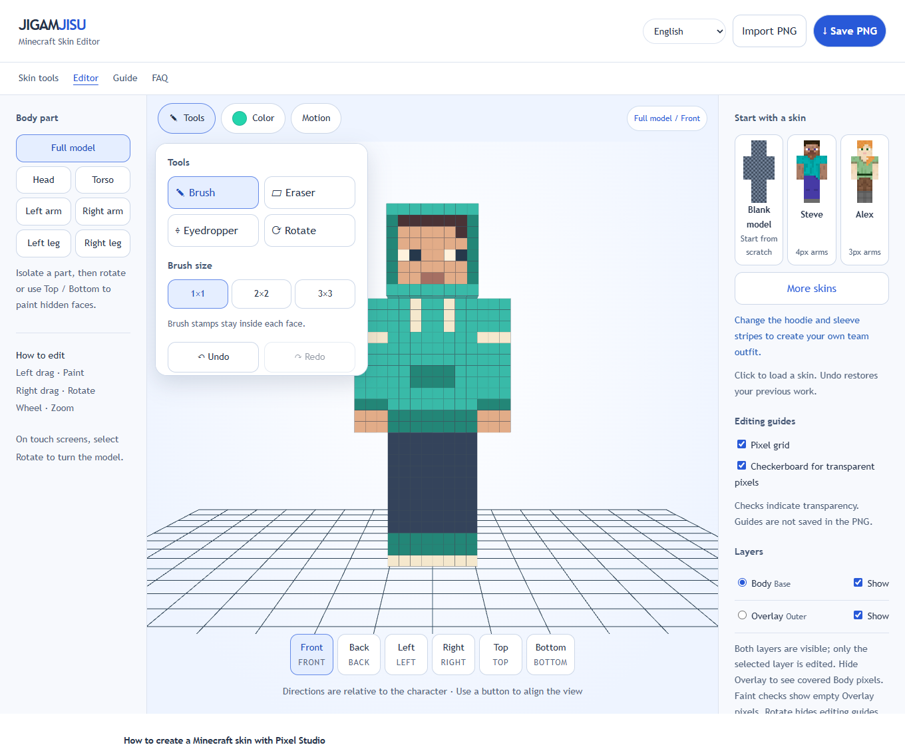
Task: Select the Eraser tool
Action: pyautogui.click(x=309, y=193)
